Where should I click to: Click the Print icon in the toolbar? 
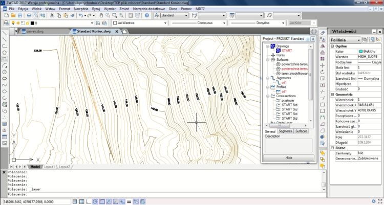[x=29, y=15]
